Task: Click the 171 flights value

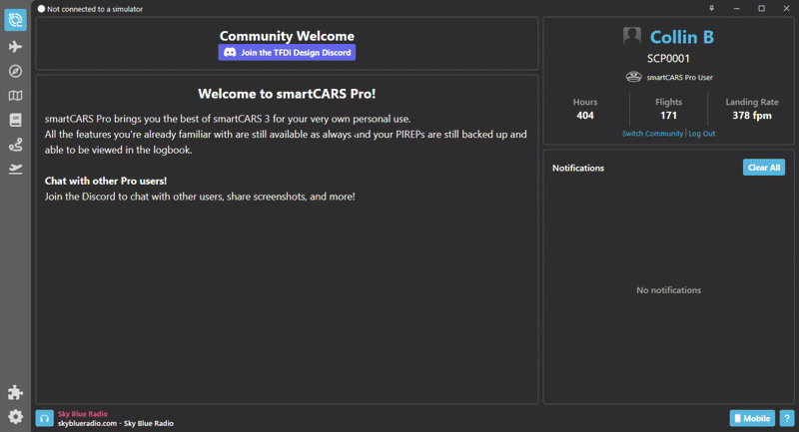Action: [668, 116]
